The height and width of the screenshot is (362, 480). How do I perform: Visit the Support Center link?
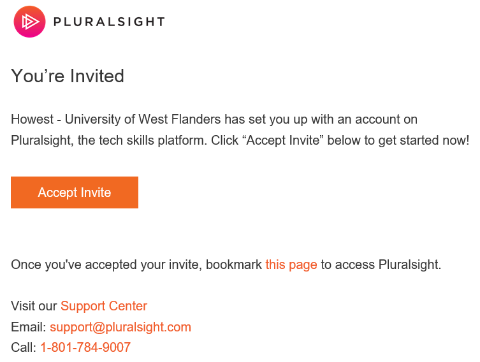[104, 306]
